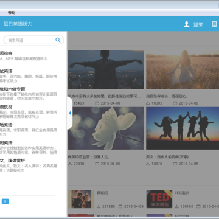Click the 130185 download count

(187, 206)
